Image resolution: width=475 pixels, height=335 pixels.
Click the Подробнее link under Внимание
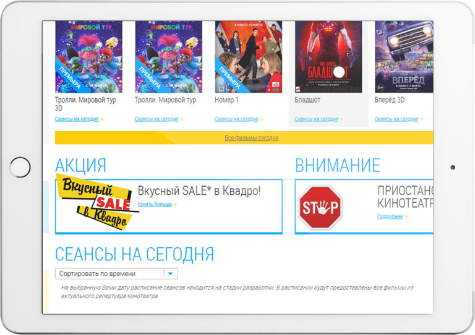point(390,217)
